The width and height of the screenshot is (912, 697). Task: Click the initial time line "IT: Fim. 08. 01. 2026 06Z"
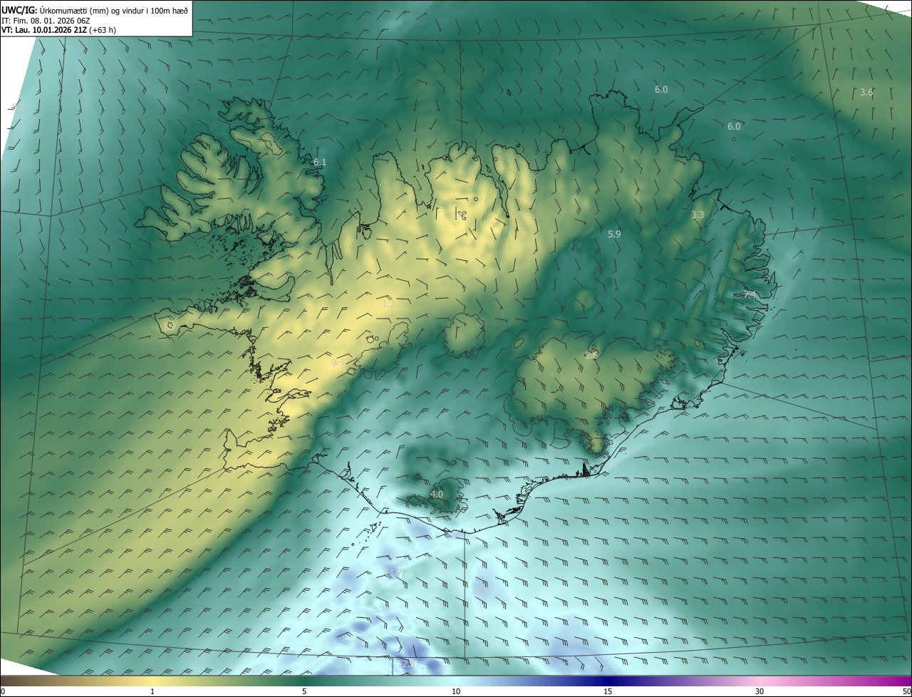pos(46,21)
